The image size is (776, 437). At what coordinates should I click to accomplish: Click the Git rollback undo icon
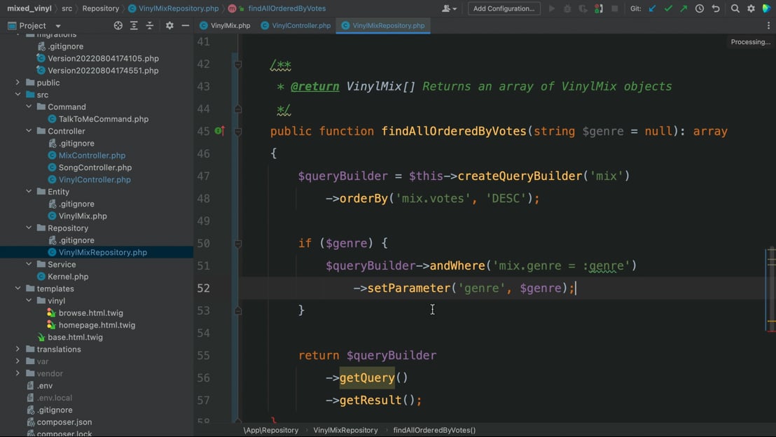(x=716, y=8)
